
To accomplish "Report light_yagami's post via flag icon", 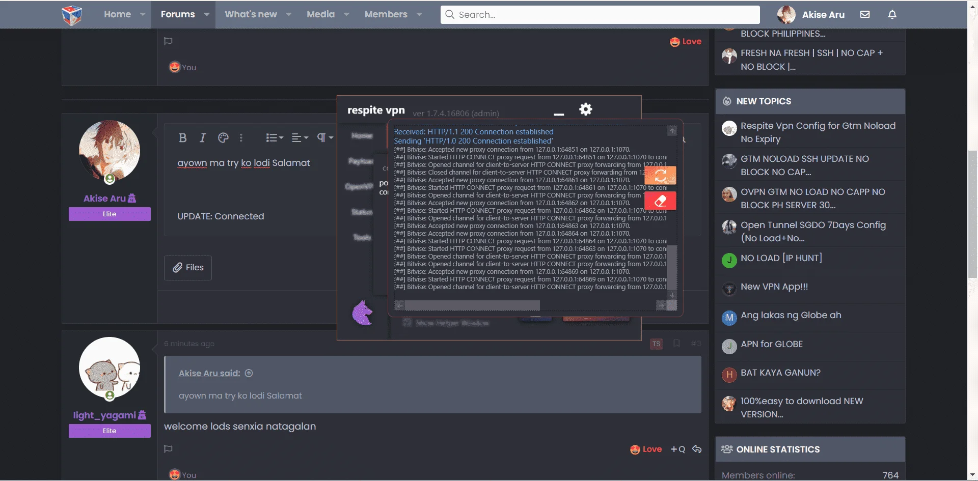I will 168,449.
